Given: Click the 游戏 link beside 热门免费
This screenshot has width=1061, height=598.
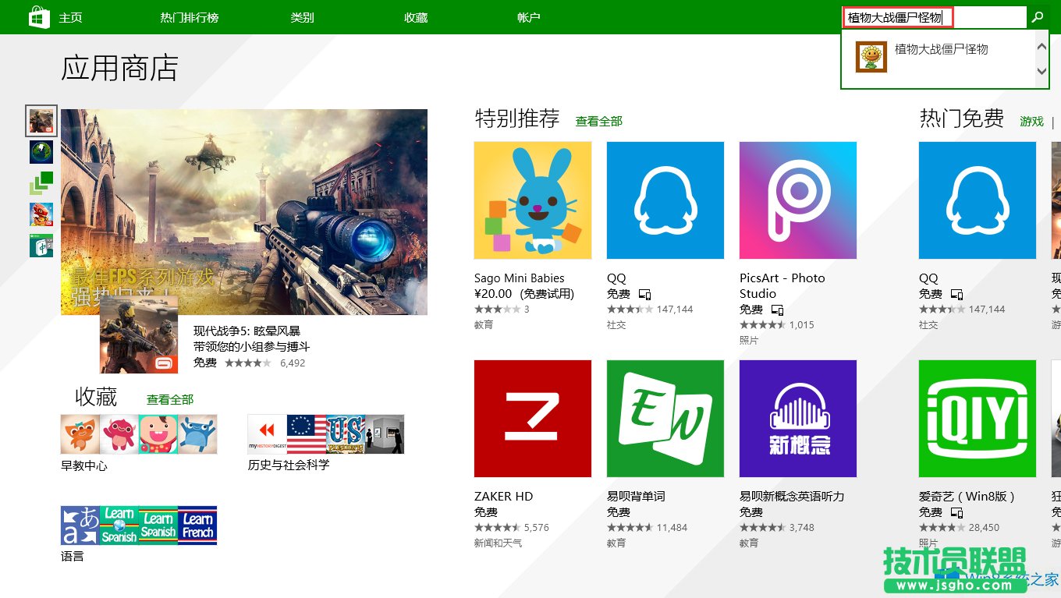Looking at the screenshot, I should click(1031, 121).
